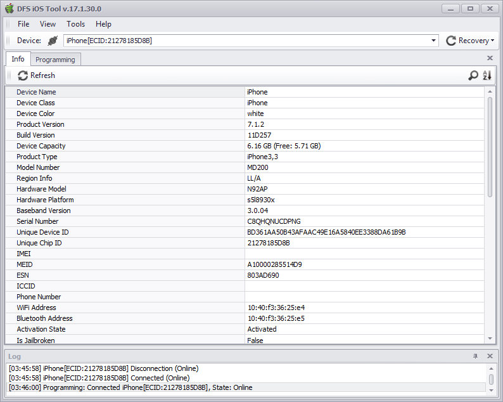Open the File menu

[23, 24]
